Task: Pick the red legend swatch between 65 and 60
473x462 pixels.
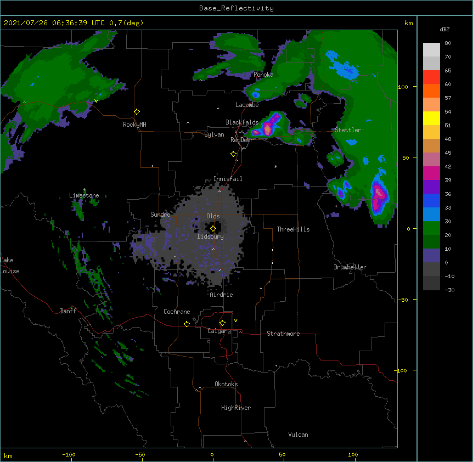Action: click(431, 77)
